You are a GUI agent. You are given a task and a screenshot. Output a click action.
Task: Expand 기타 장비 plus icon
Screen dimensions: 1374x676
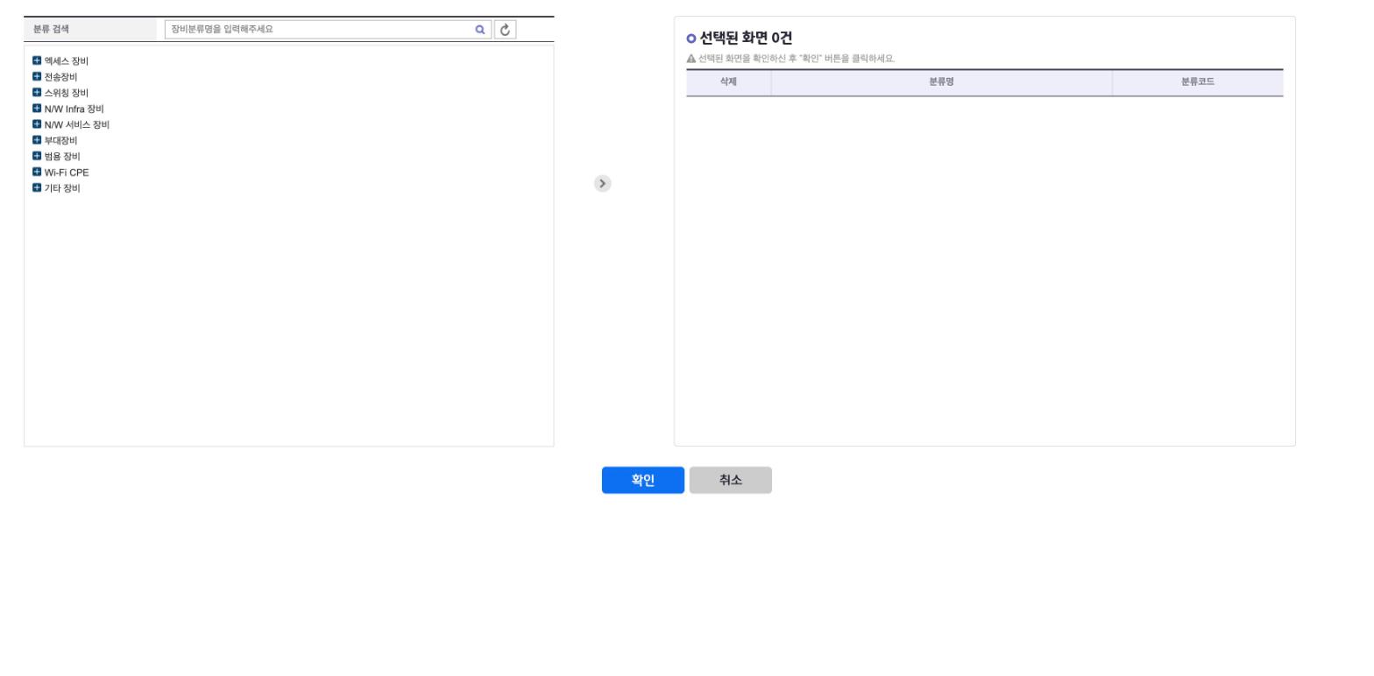click(x=37, y=187)
